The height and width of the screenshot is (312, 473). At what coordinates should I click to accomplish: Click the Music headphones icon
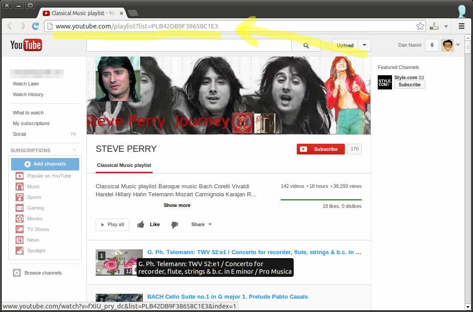pos(20,187)
